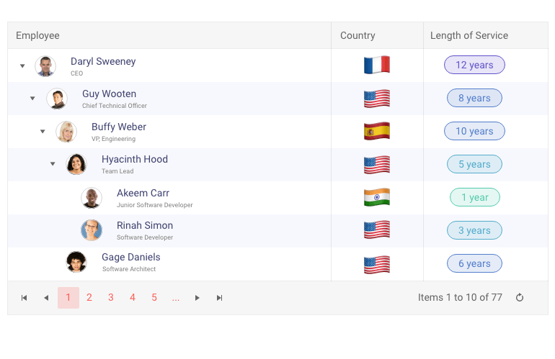Click the ellipsis for more pages
Image resolution: width=555 pixels, height=359 pixels.
(176, 298)
